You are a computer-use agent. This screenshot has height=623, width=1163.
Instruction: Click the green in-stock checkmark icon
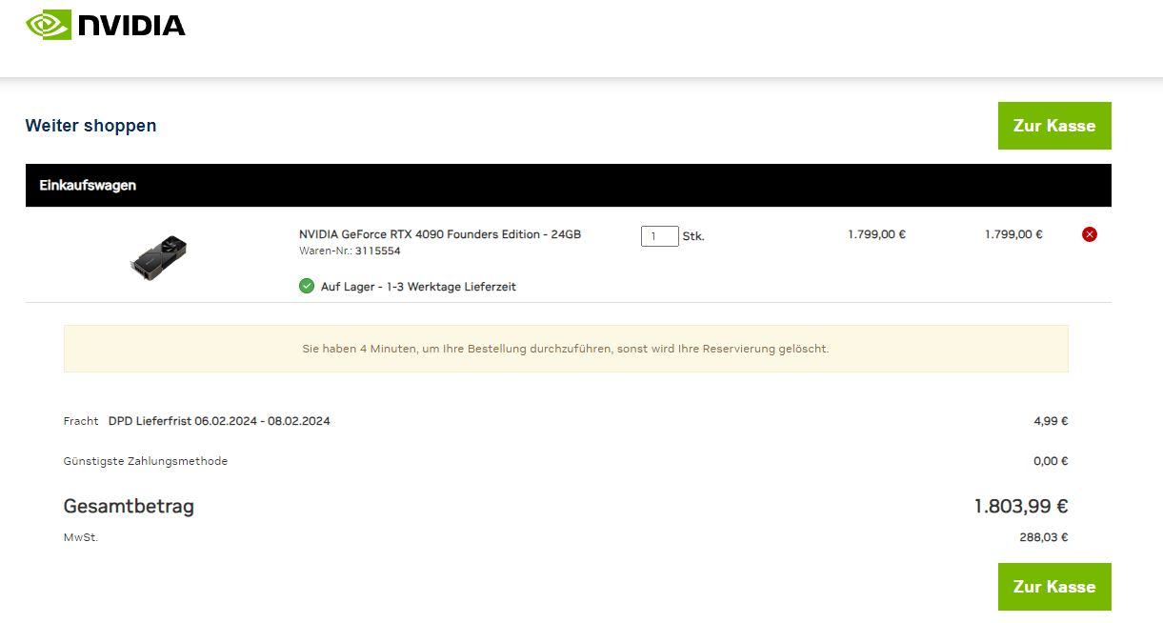point(307,286)
